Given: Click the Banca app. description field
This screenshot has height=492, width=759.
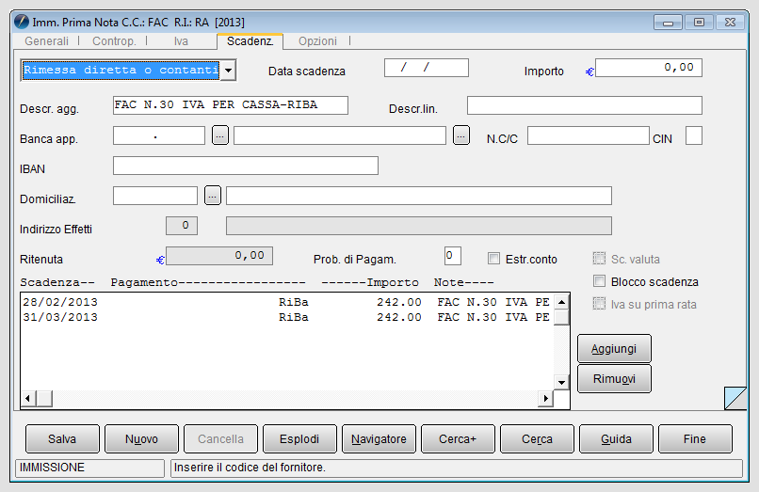Looking at the screenshot, I should (340, 135).
